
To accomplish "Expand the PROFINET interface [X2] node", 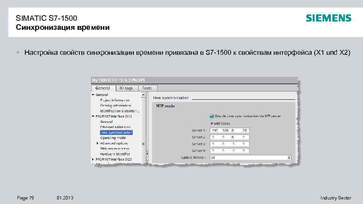I will pyautogui.click(x=93, y=159).
